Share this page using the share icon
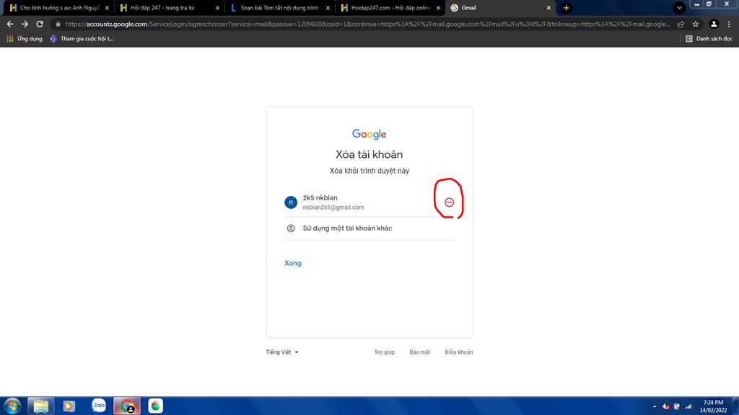 coord(681,24)
